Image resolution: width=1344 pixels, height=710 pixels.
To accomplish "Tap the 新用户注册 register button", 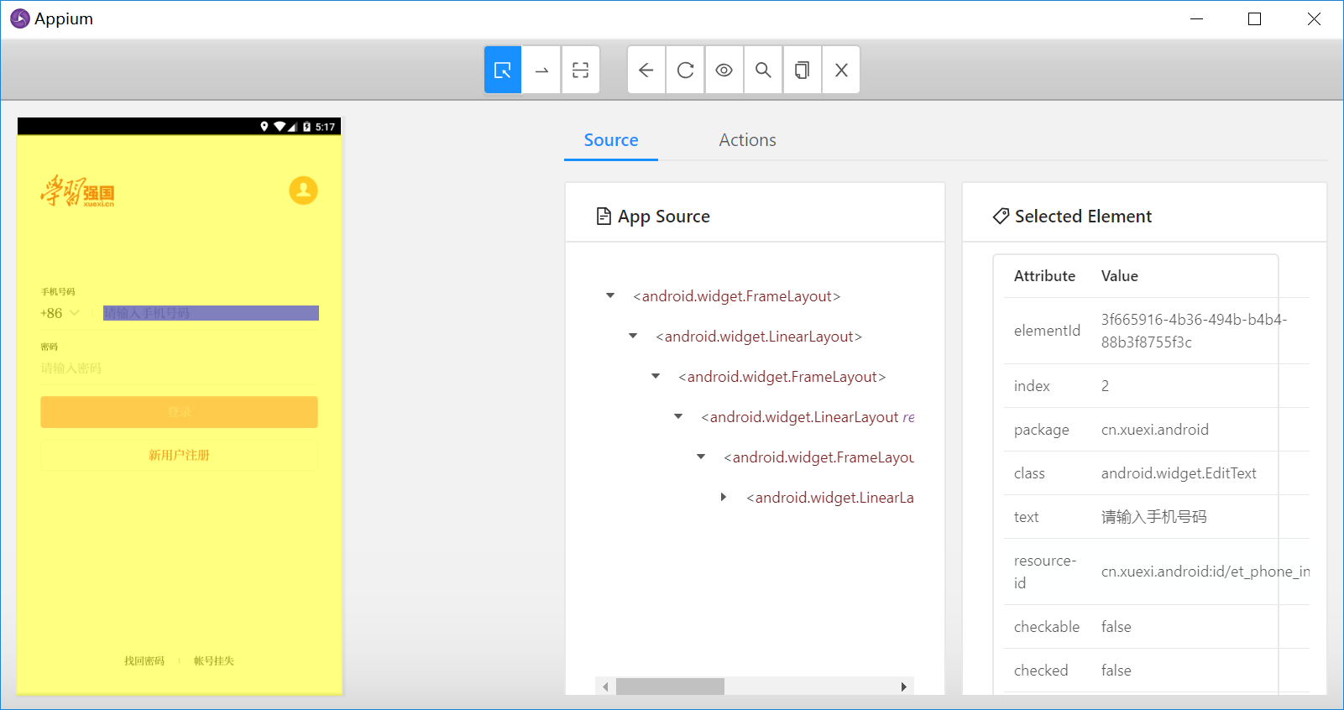I will coord(179,455).
